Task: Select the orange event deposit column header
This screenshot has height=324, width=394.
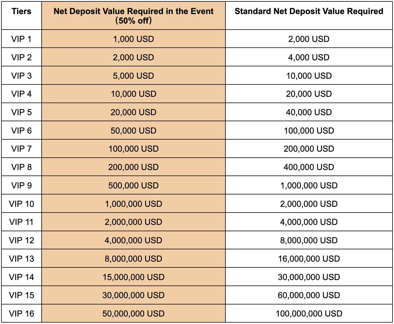Action: tap(134, 16)
